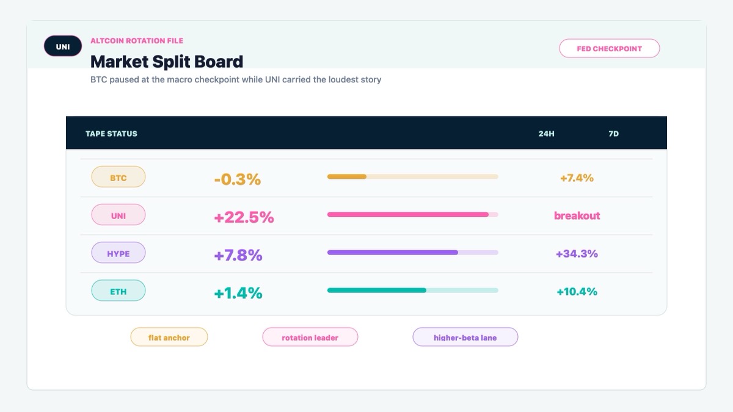733x412 pixels.
Task: Click the ETH teal progress bar
Action: point(413,291)
